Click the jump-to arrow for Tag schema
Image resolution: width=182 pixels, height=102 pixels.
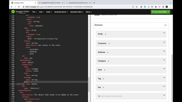click(164, 77)
